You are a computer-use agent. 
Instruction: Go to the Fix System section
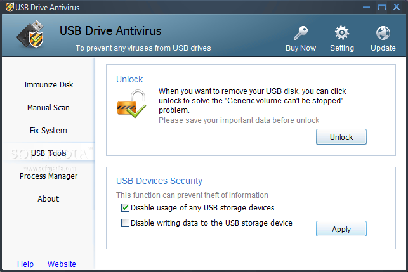[x=48, y=130]
